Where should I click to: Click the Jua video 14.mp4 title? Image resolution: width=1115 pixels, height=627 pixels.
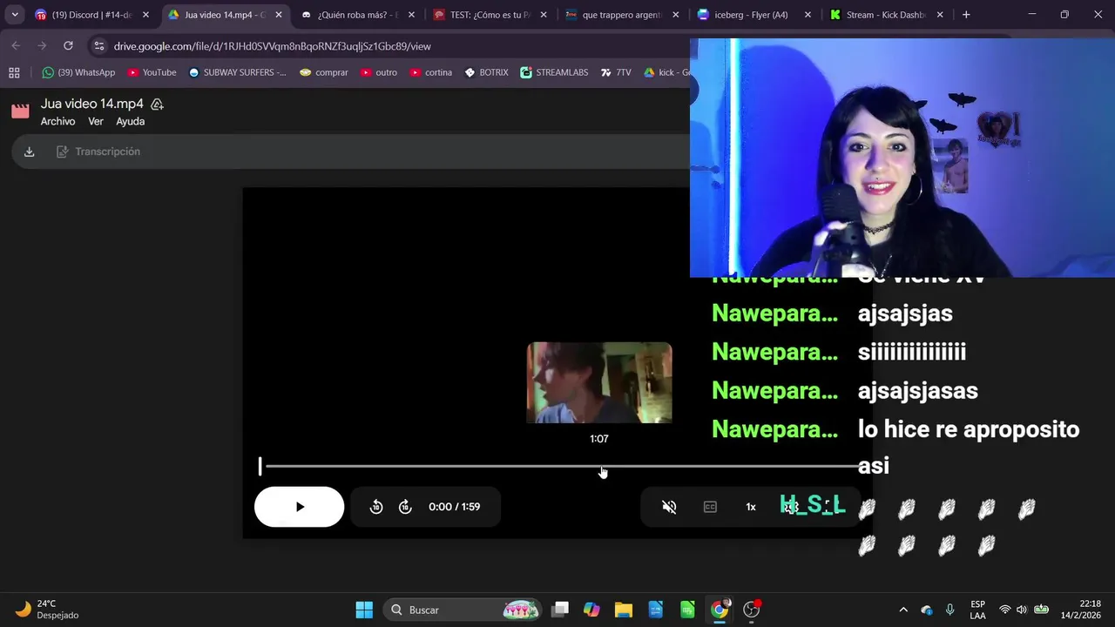pyautogui.click(x=91, y=104)
